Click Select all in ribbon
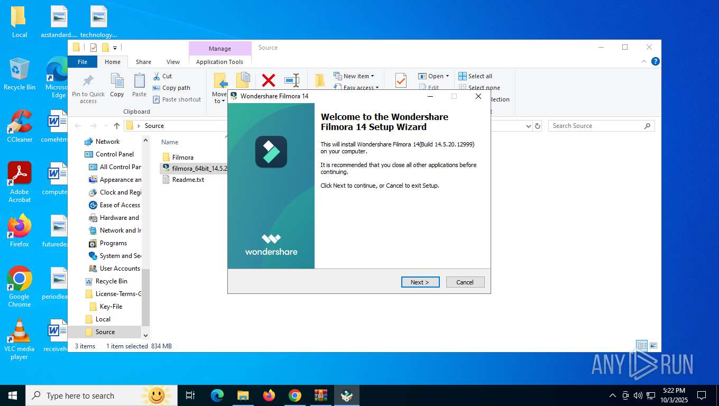Image resolution: width=719 pixels, height=406 pixels. (x=475, y=76)
